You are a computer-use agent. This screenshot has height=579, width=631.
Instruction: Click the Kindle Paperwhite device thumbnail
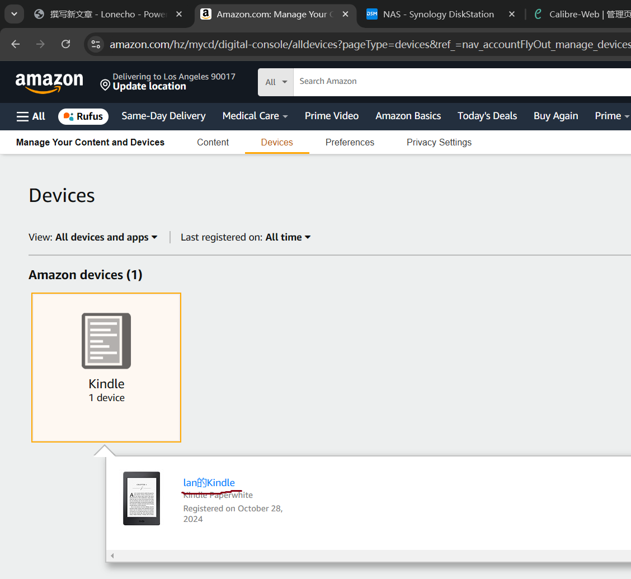click(x=142, y=498)
